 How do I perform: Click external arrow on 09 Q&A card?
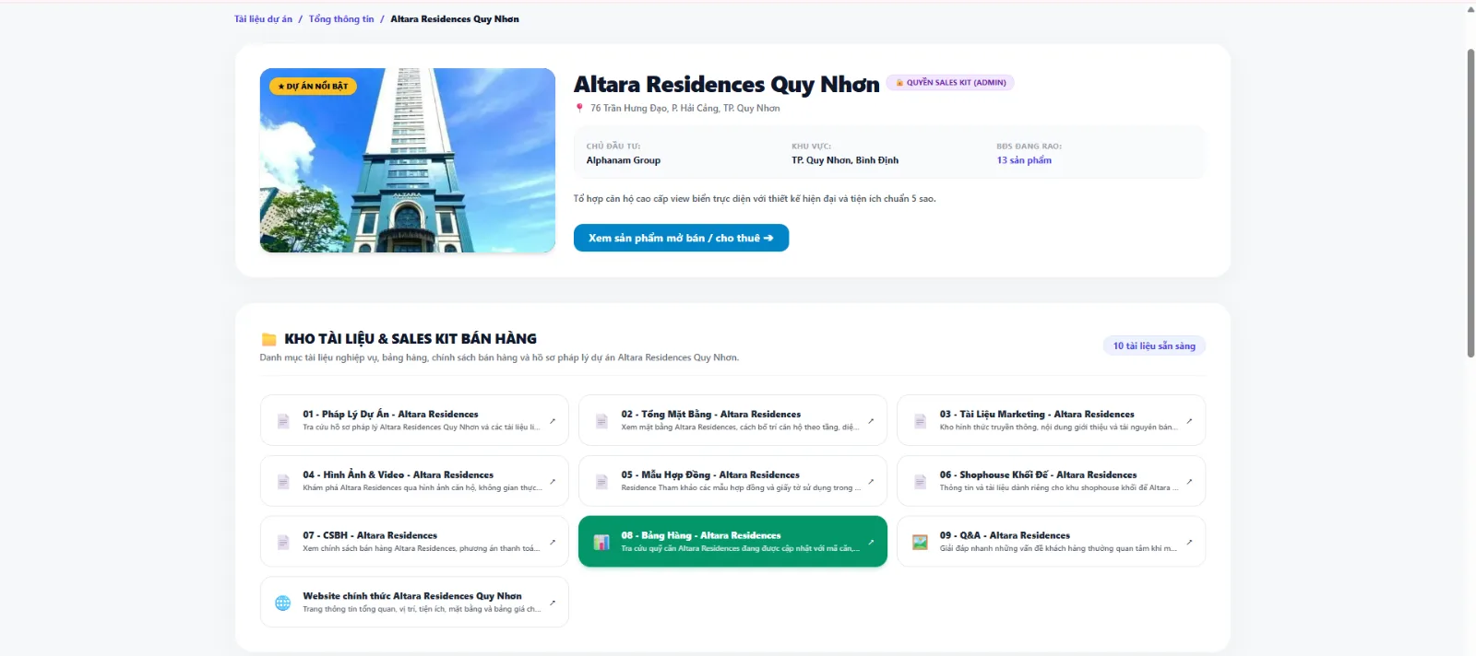point(1188,542)
